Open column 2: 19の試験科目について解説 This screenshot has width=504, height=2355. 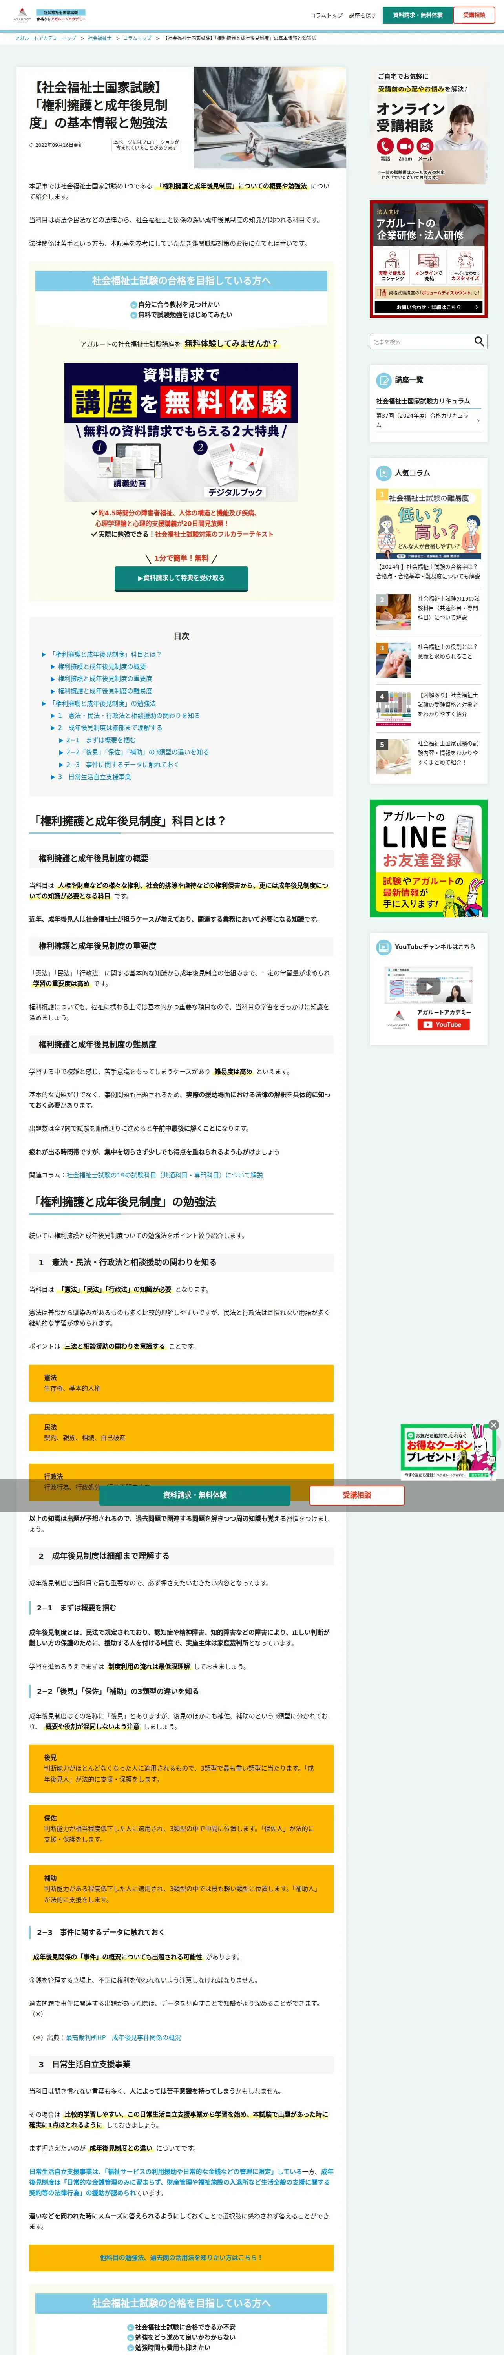tap(428, 612)
